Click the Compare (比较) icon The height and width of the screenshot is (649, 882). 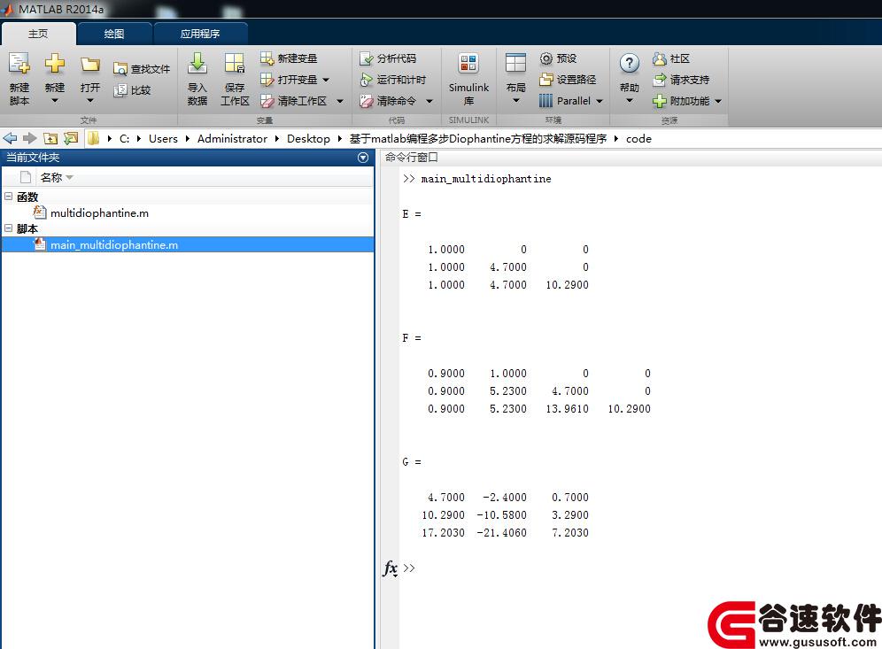120,90
